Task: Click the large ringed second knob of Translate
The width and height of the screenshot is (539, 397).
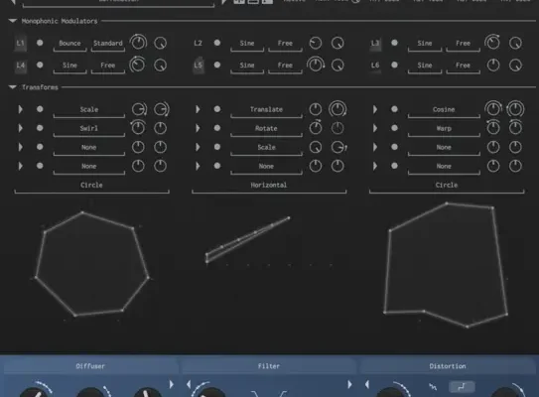Action: click(337, 109)
